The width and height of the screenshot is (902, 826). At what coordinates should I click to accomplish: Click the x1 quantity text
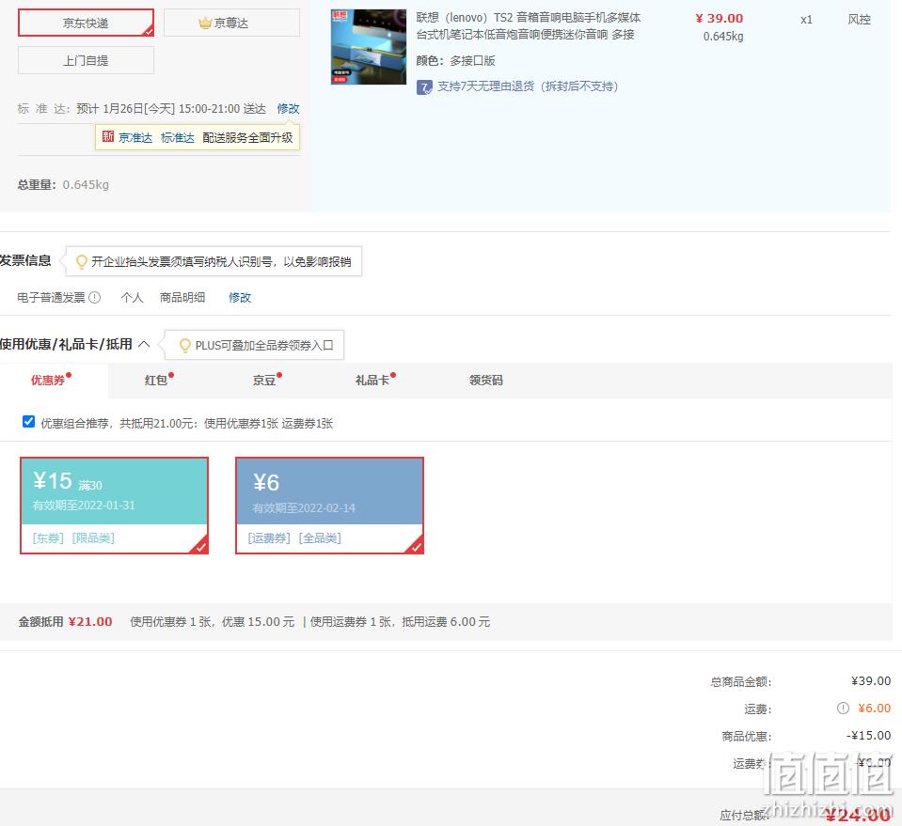[806, 20]
